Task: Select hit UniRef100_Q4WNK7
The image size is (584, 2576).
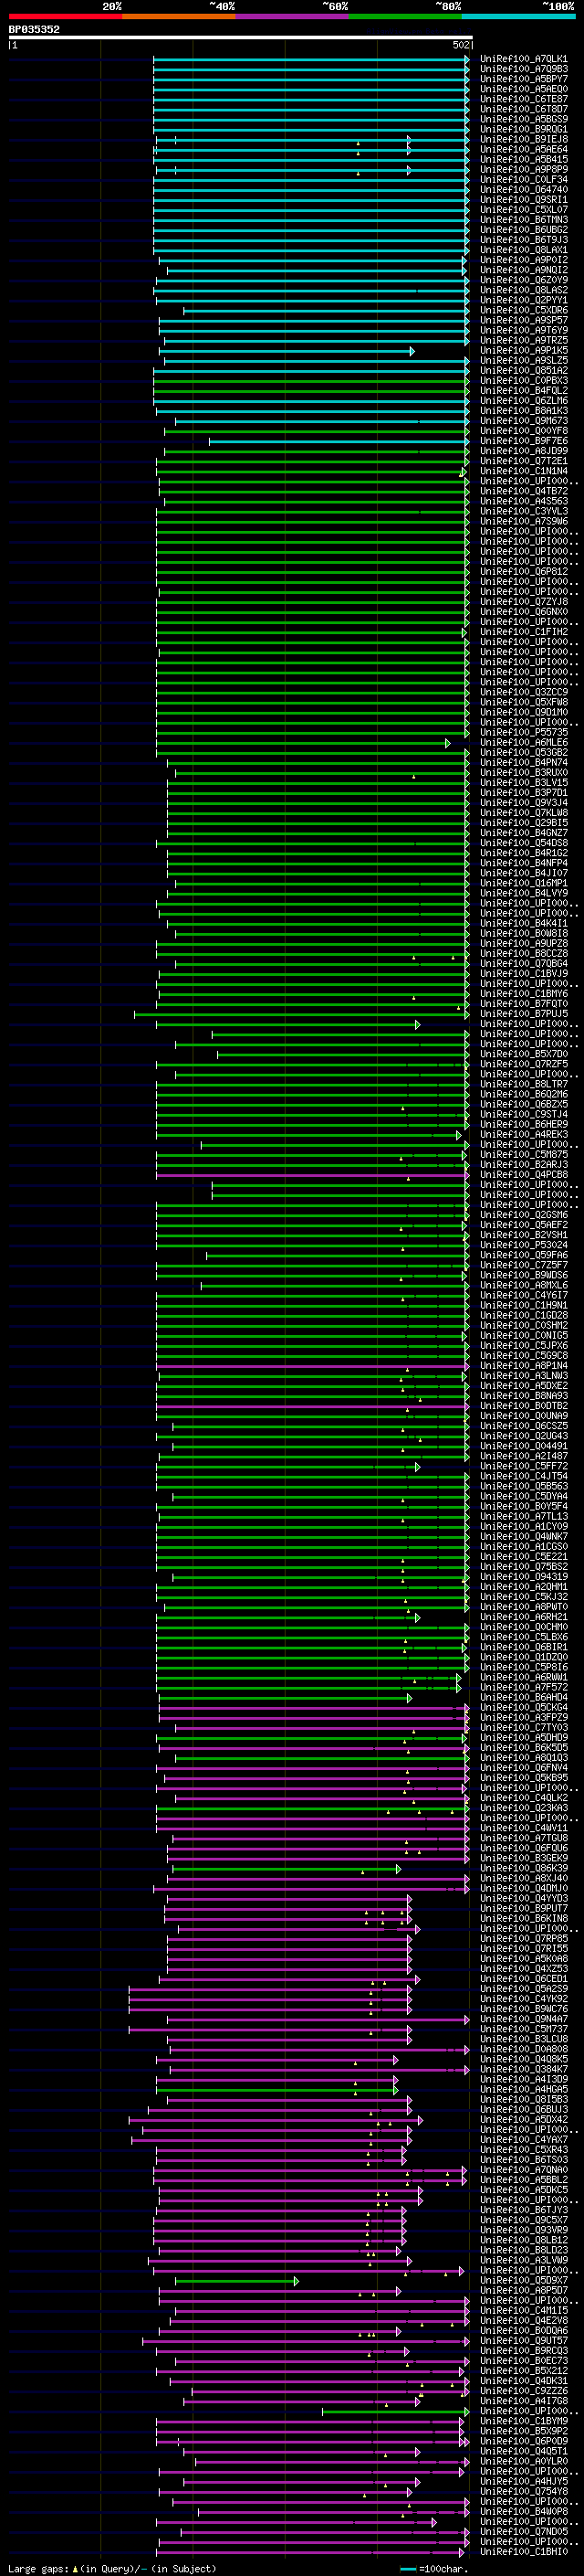Action: 523,1536
